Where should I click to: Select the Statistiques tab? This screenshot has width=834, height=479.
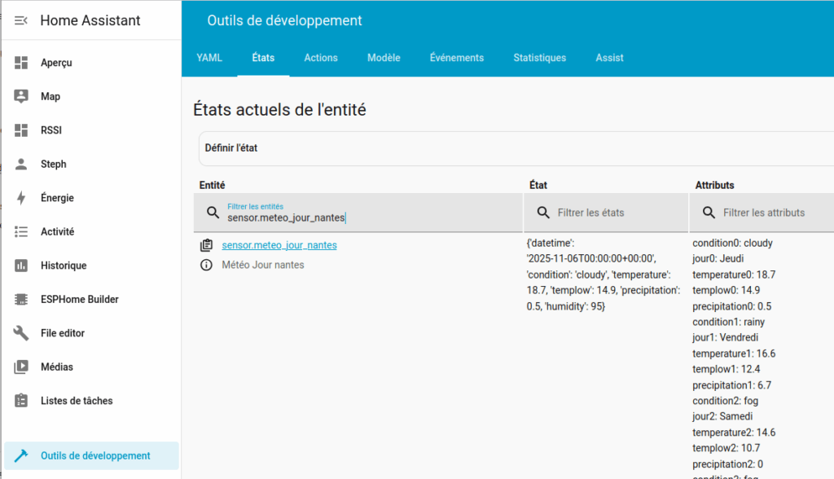pyautogui.click(x=539, y=58)
